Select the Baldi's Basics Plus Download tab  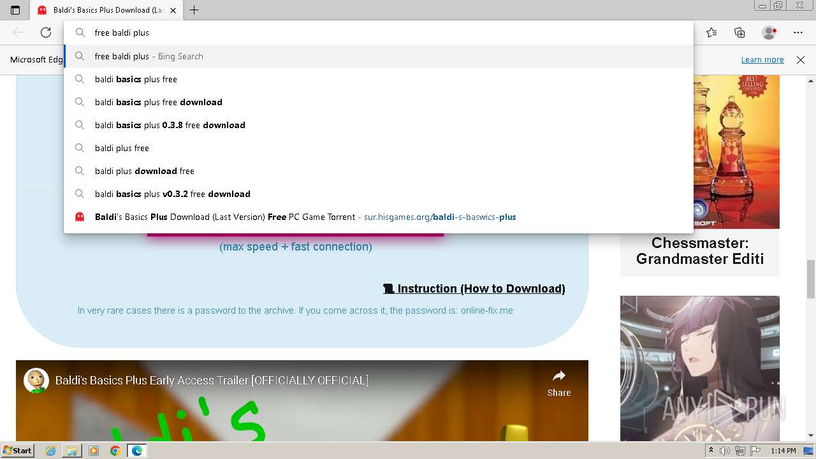107,10
